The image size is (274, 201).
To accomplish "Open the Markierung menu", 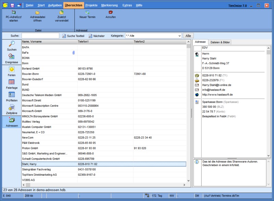I will 109,5.
